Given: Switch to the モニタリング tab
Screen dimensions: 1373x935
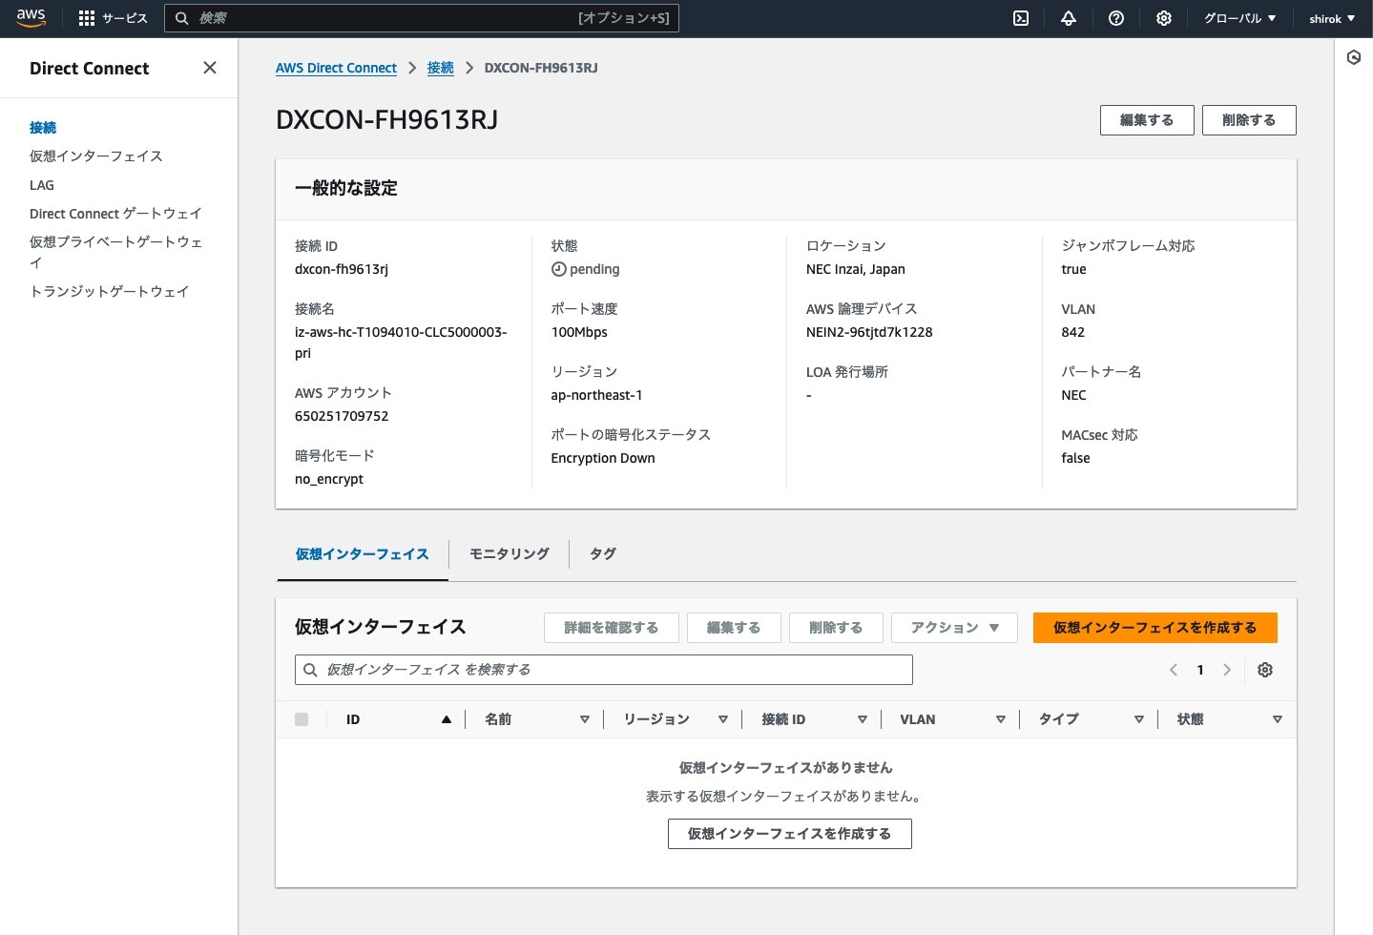Looking at the screenshot, I should coord(509,554).
